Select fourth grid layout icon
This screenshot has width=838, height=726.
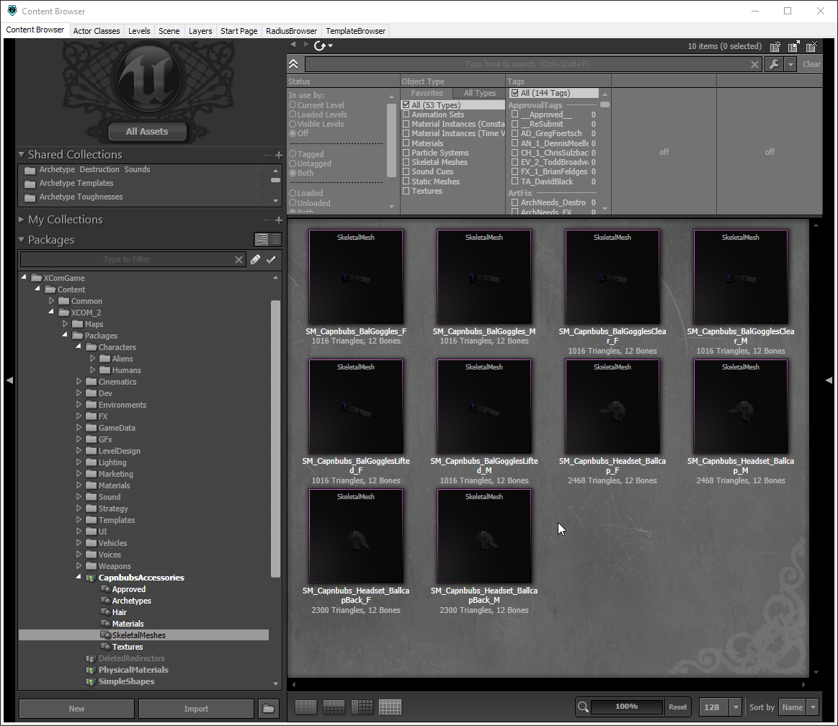click(x=390, y=707)
